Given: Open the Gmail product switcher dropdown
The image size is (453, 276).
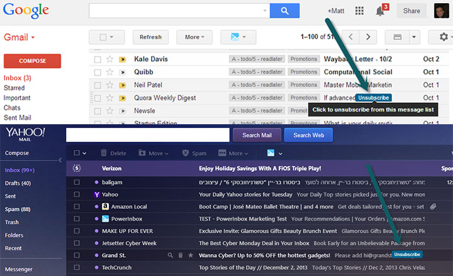Looking at the screenshot, I should click(x=20, y=38).
